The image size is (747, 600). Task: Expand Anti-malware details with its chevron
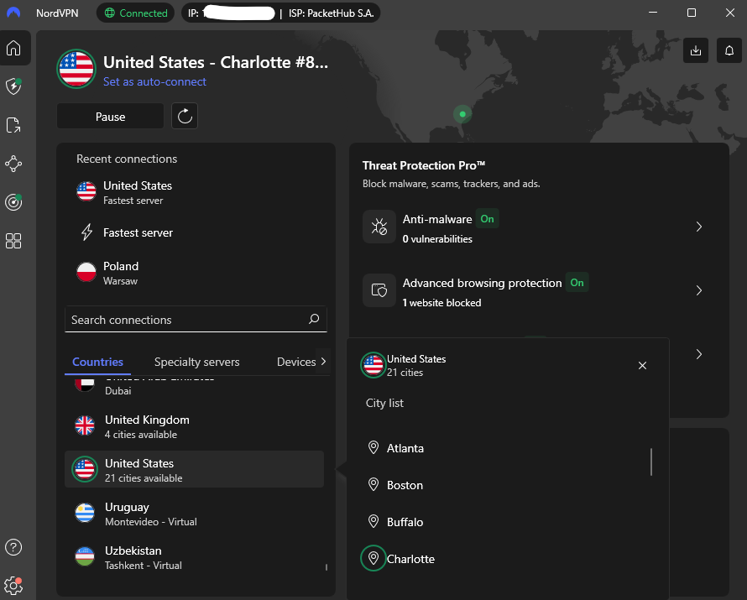(698, 226)
